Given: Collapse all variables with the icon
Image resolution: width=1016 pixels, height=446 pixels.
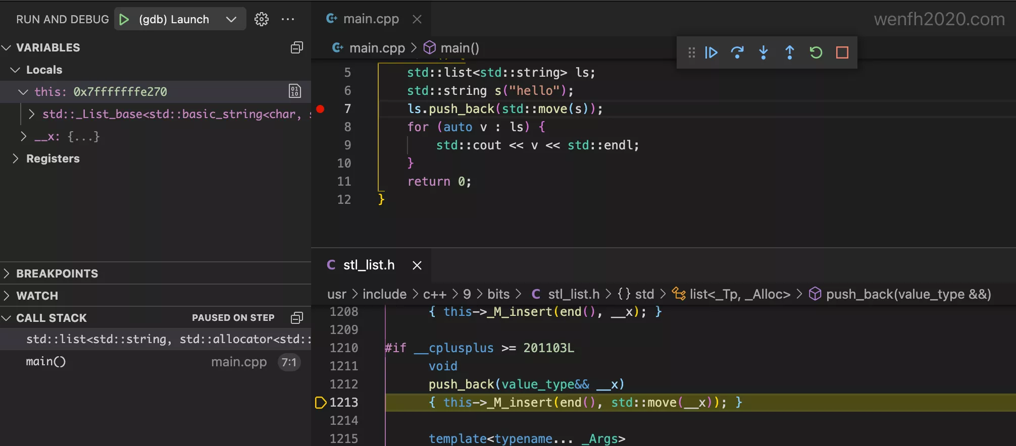Looking at the screenshot, I should pos(297,47).
